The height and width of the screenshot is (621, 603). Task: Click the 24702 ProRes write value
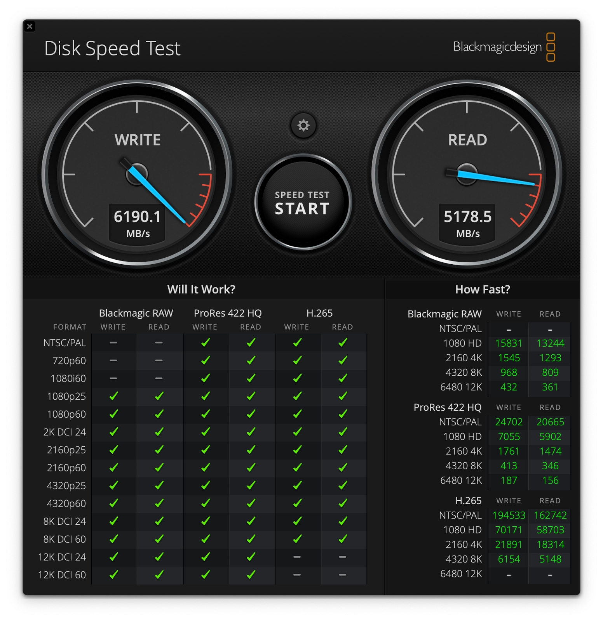point(509,422)
